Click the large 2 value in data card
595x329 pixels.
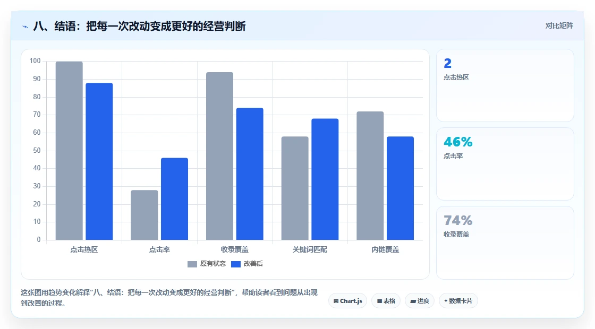pyautogui.click(x=448, y=63)
